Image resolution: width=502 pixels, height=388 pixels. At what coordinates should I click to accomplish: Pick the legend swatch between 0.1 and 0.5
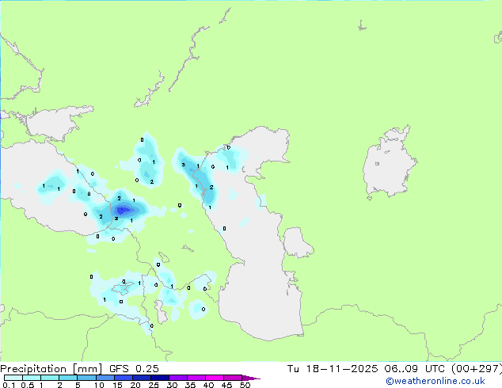coord(13,378)
